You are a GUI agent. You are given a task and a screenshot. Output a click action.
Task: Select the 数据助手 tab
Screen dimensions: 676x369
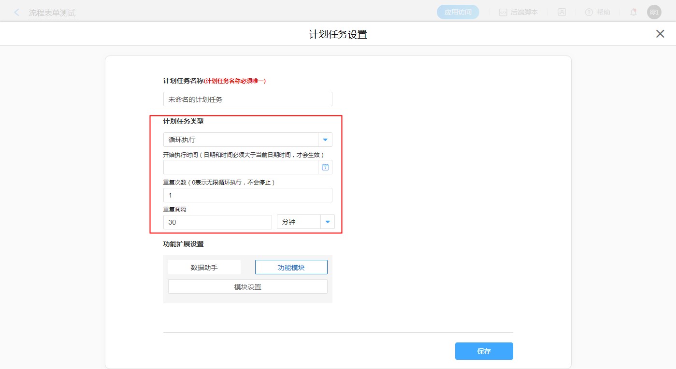[204, 267]
